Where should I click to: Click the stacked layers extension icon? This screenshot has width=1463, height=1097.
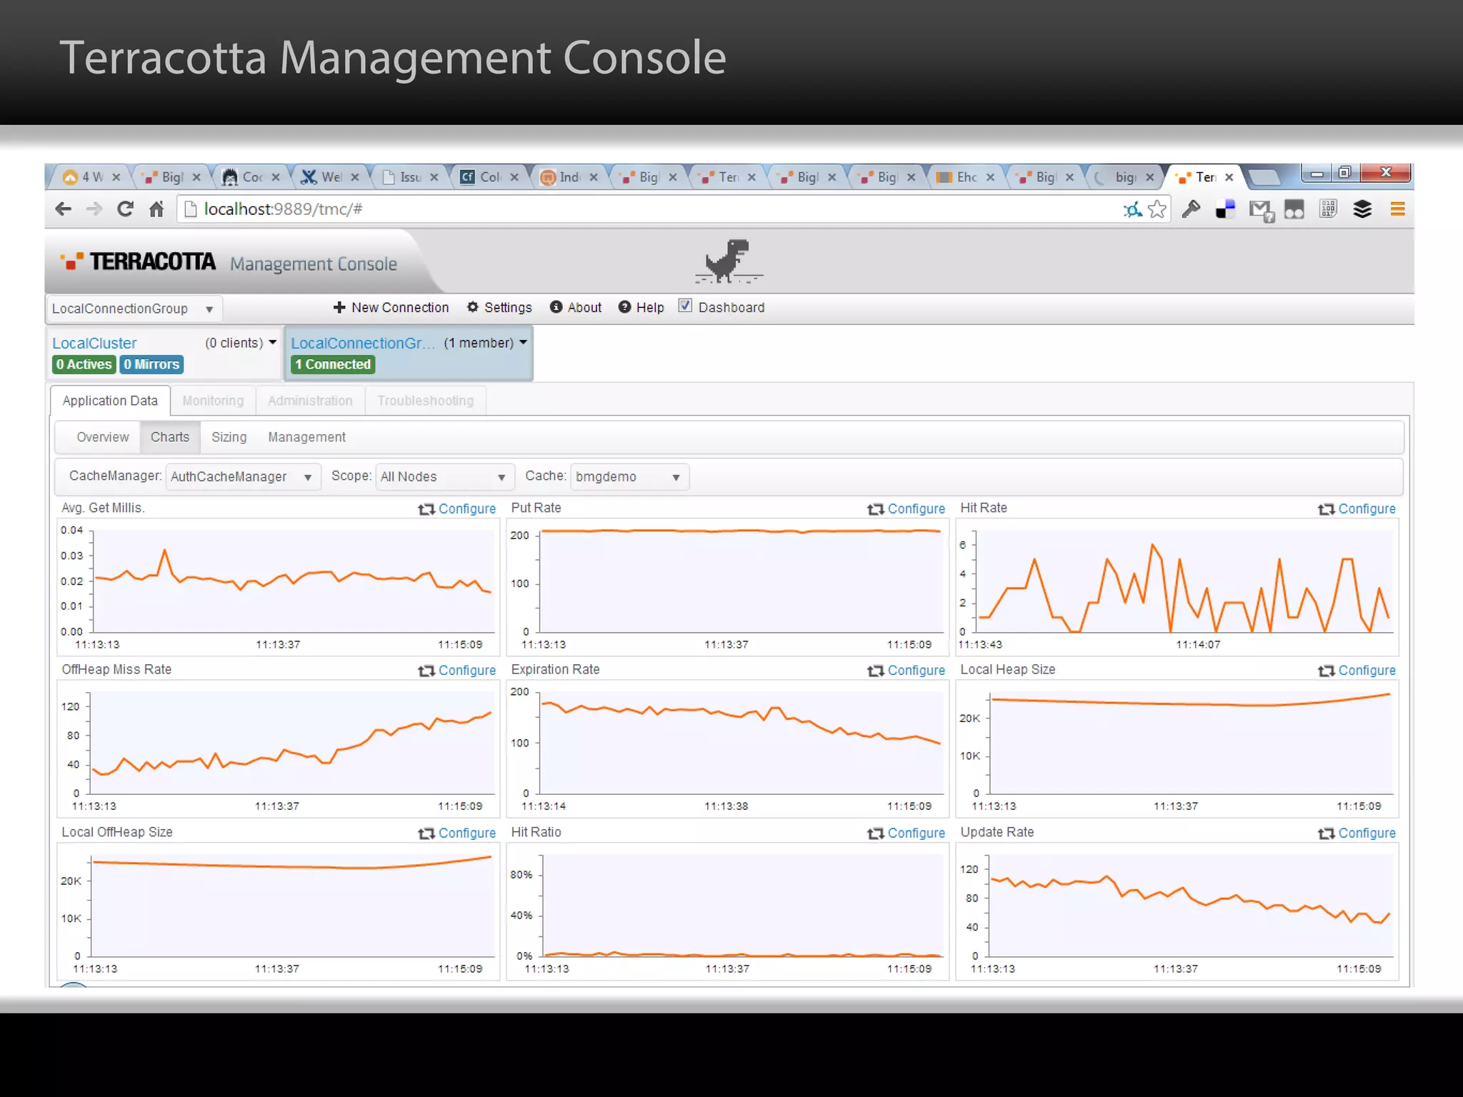pyautogui.click(x=1362, y=209)
